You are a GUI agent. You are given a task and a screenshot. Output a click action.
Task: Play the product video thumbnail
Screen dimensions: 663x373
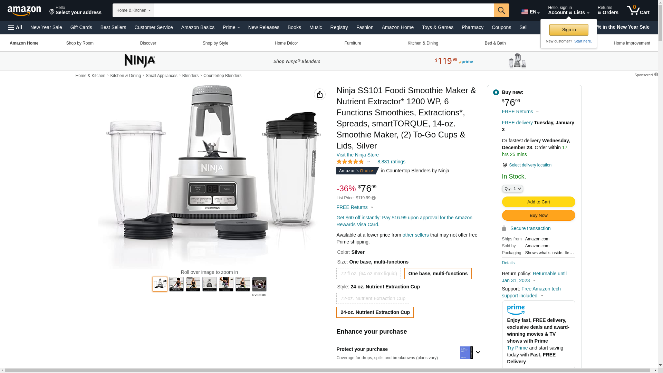(259, 284)
